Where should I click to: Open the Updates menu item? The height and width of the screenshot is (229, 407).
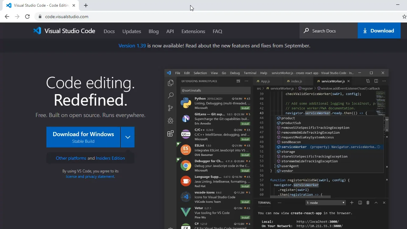(132, 31)
